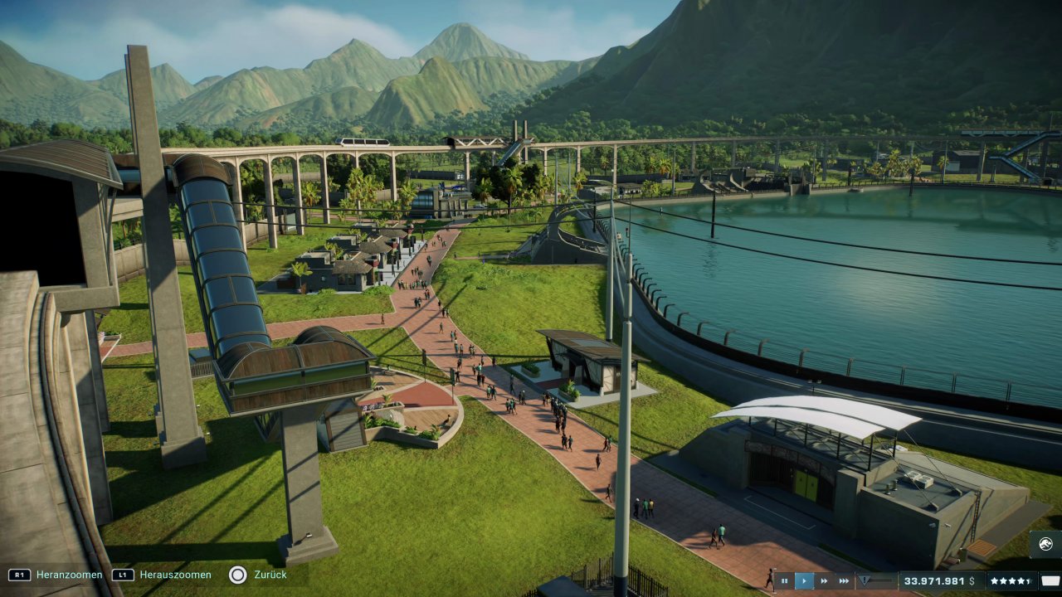The width and height of the screenshot is (1062, 597).
Task: Click the L1 Herauszoomen prompt
Action: point(162,575)
